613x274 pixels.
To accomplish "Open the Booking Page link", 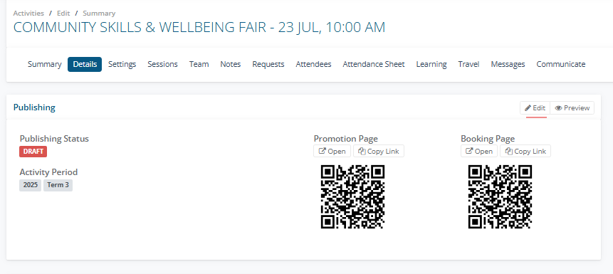I will (479, 152).
